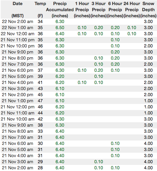Click 24 hour precip value for 22 Nov 12:00 am
Screen dimensions: 157x171
(x=132, y=34)
